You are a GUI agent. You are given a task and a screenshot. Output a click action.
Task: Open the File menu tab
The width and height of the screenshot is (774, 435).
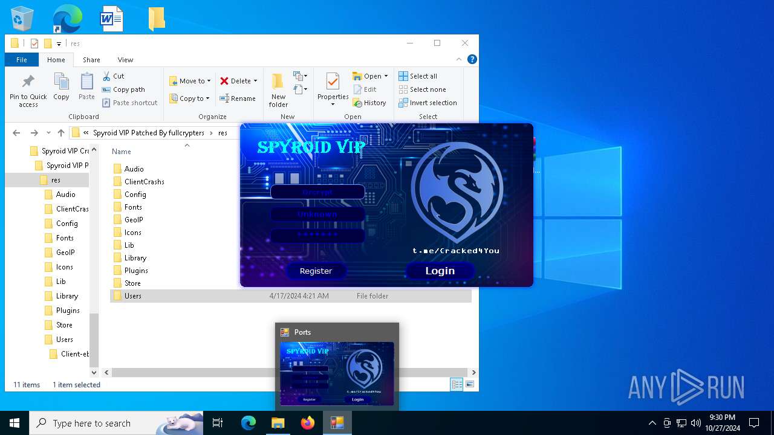(22, 60)
